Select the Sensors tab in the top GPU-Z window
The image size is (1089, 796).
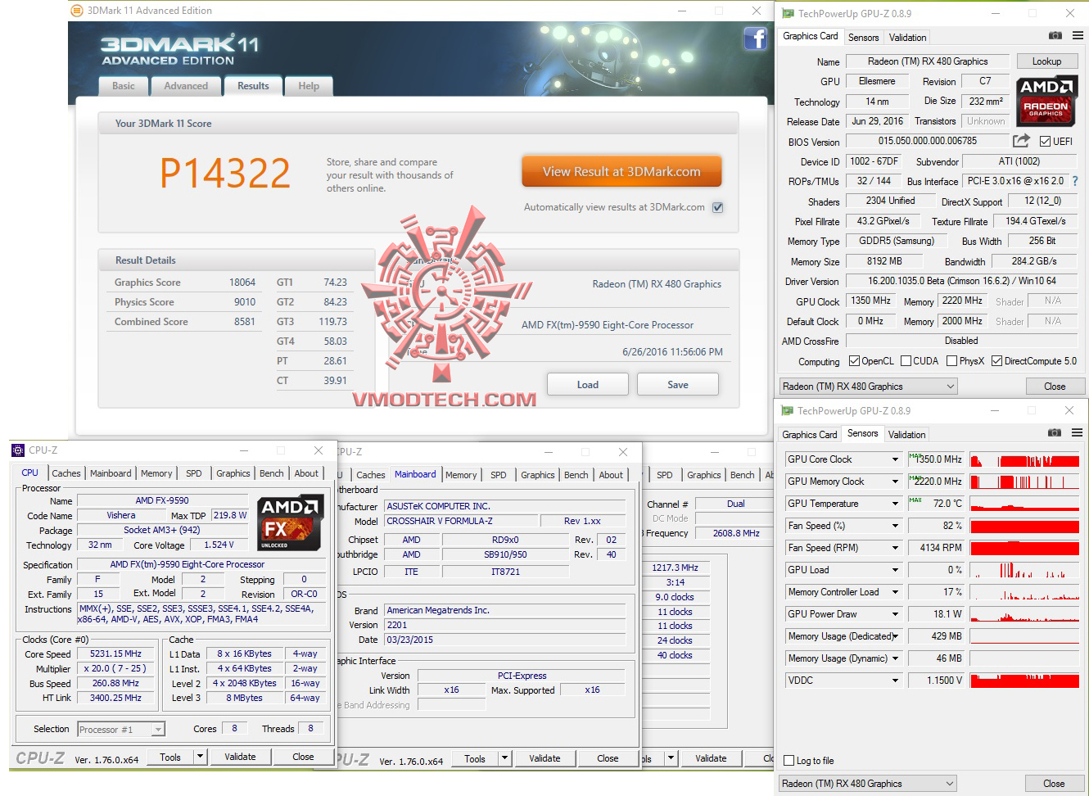pos(863,38)
